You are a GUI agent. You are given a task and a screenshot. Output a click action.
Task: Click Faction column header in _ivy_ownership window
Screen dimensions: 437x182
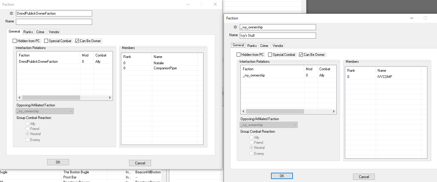pos(273,69)
